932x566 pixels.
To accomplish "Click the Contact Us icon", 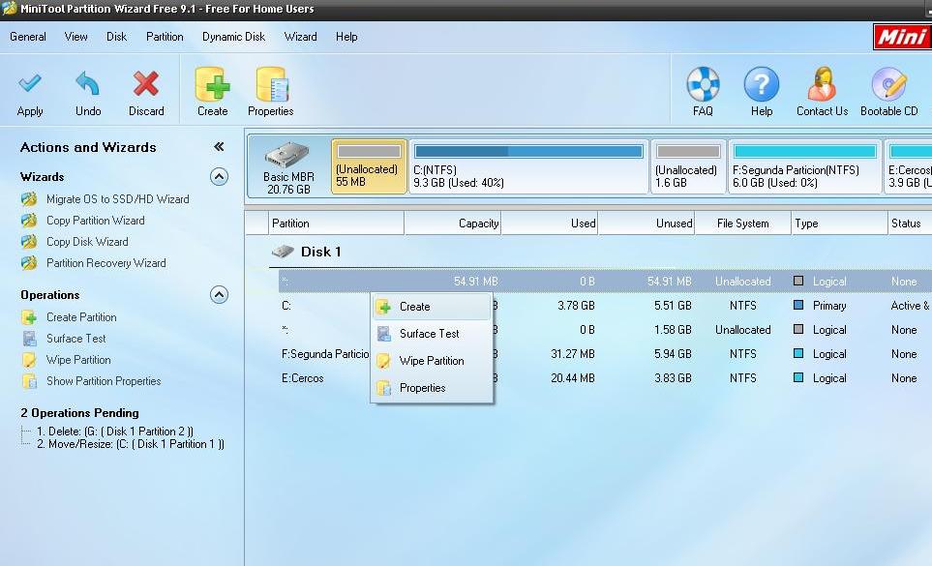I will [822, 84].
